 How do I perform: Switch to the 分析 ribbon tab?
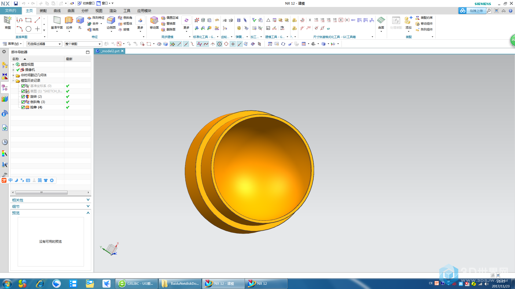[85, 11]
